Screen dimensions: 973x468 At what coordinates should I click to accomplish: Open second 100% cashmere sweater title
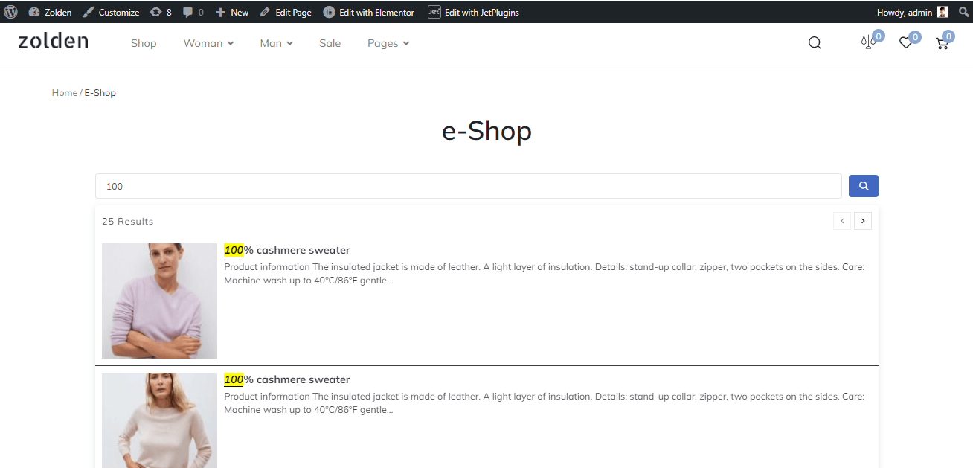click(x=287, y=379)
